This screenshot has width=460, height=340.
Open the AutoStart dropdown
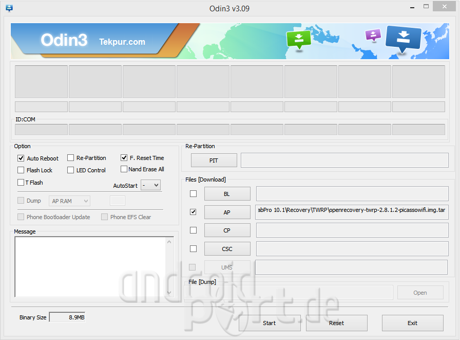coord(150,185)
